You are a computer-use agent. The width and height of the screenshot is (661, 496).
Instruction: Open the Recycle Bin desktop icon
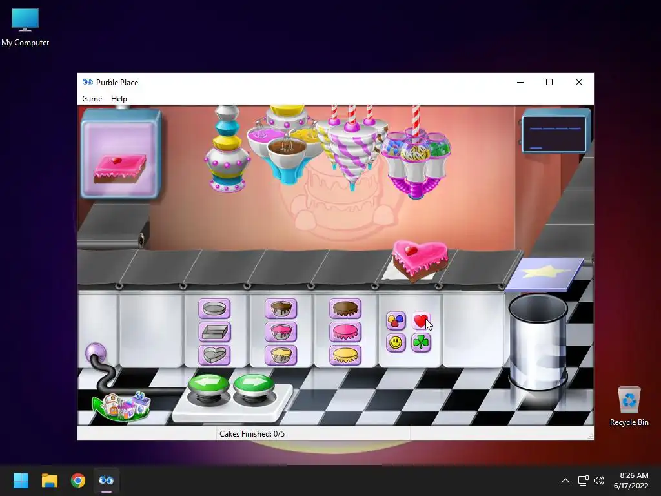tap(629, 406)
